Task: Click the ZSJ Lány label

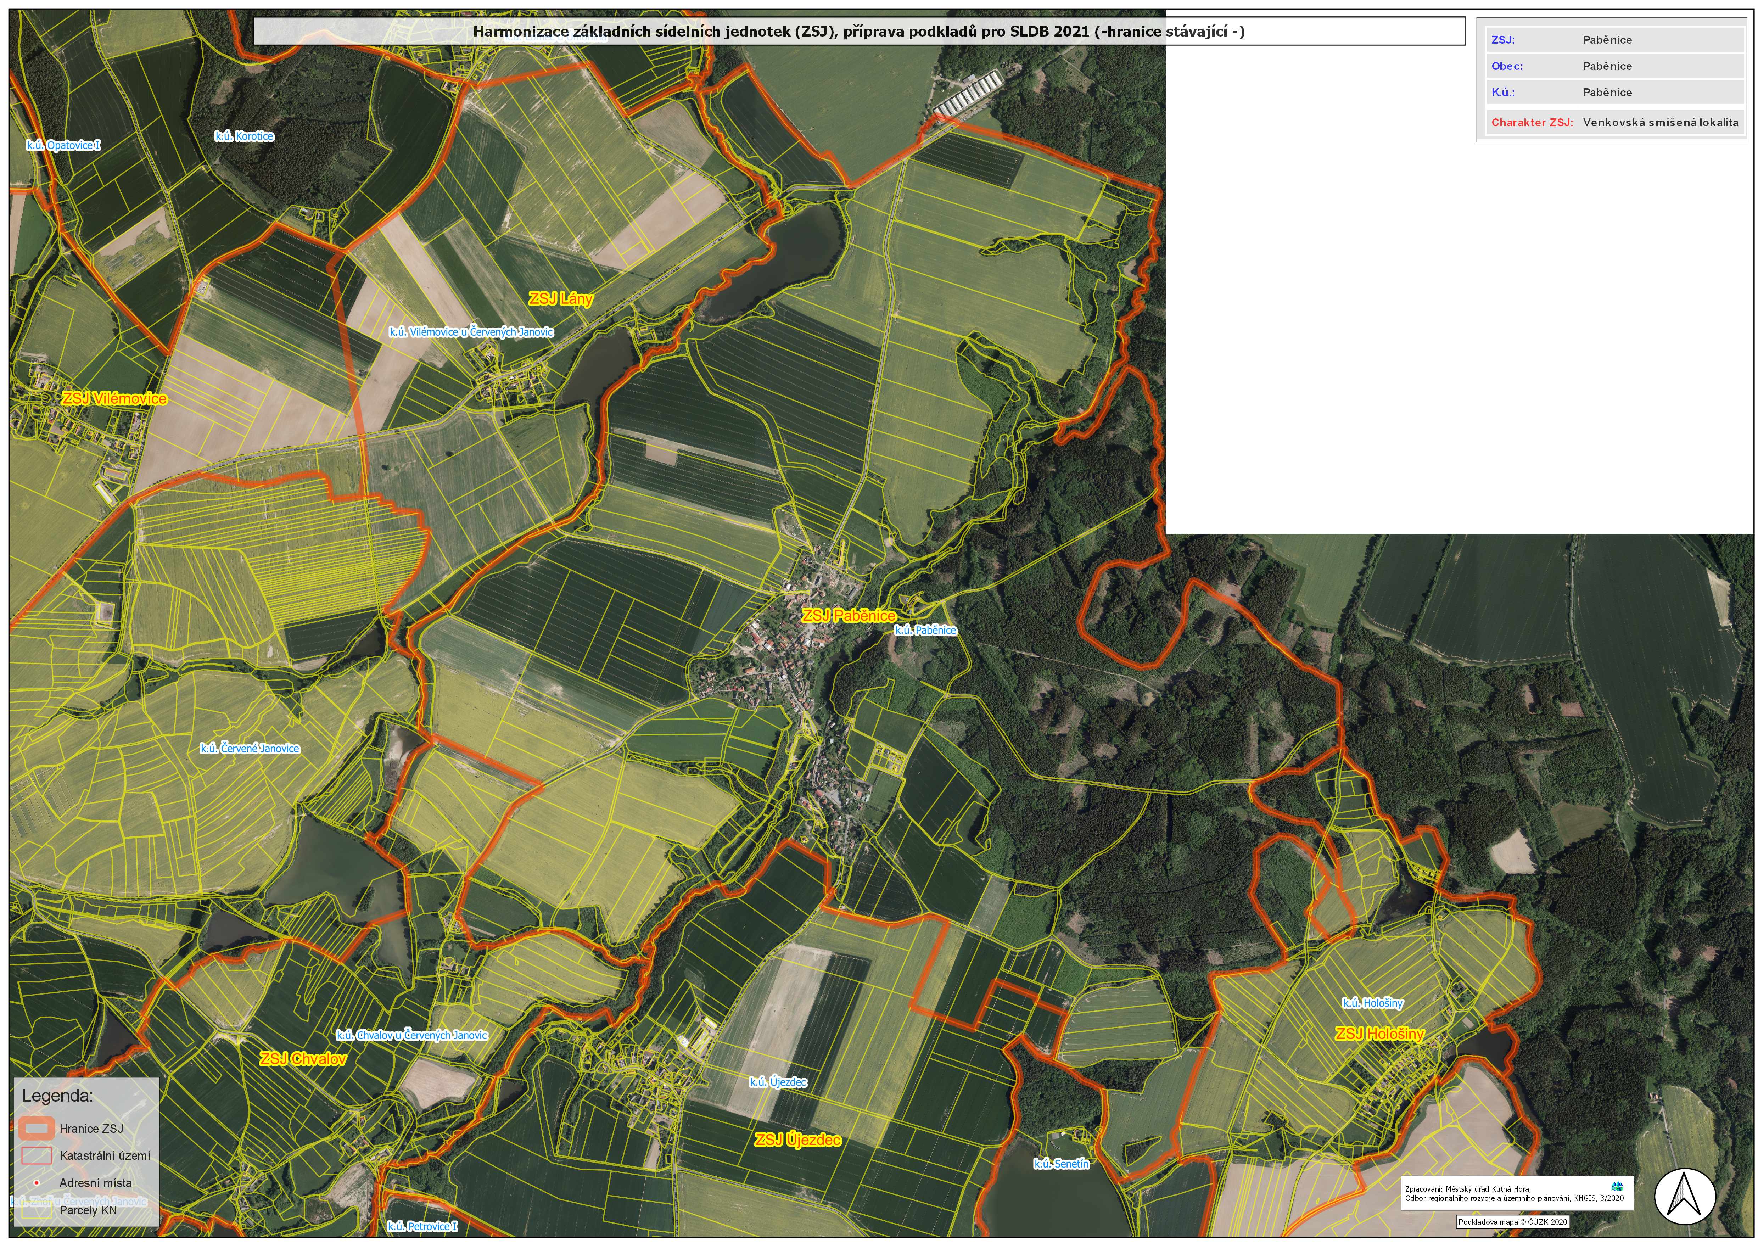Action: [560, 299]
